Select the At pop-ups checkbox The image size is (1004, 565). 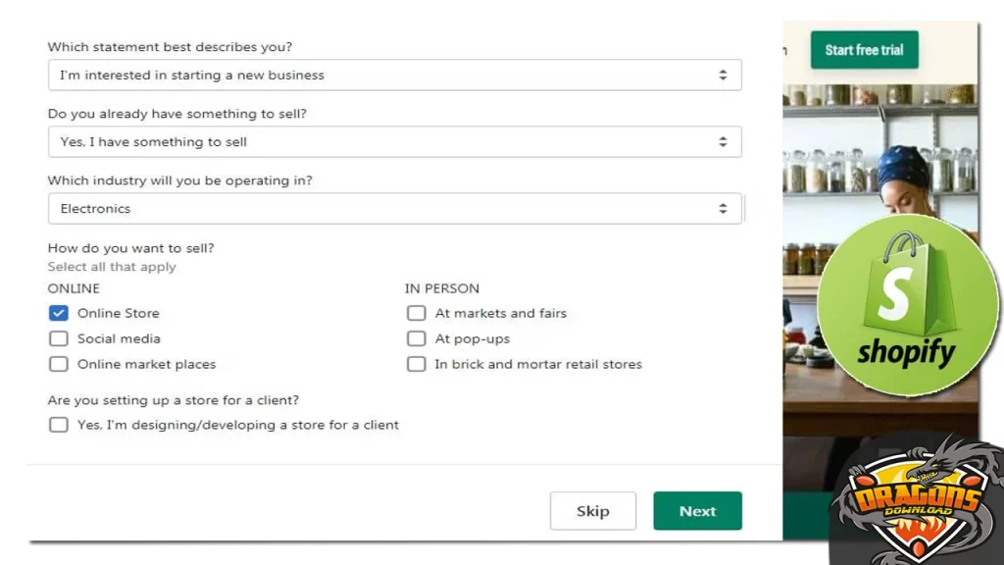(417, 338)
